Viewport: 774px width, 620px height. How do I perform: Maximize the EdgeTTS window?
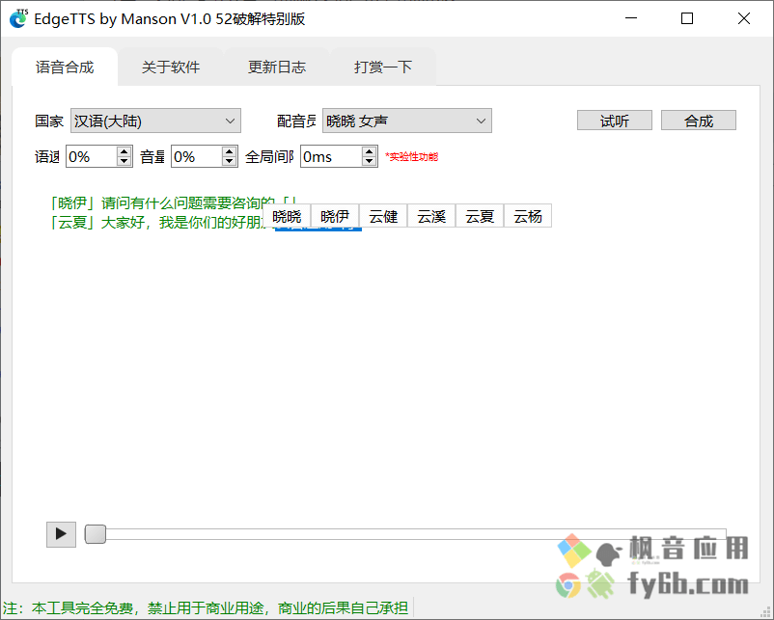687,18
